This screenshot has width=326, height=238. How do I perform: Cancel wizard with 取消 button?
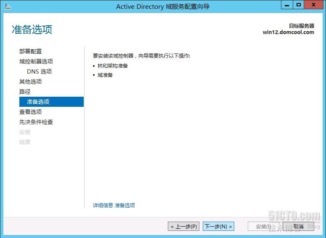[x=298, y=226]
